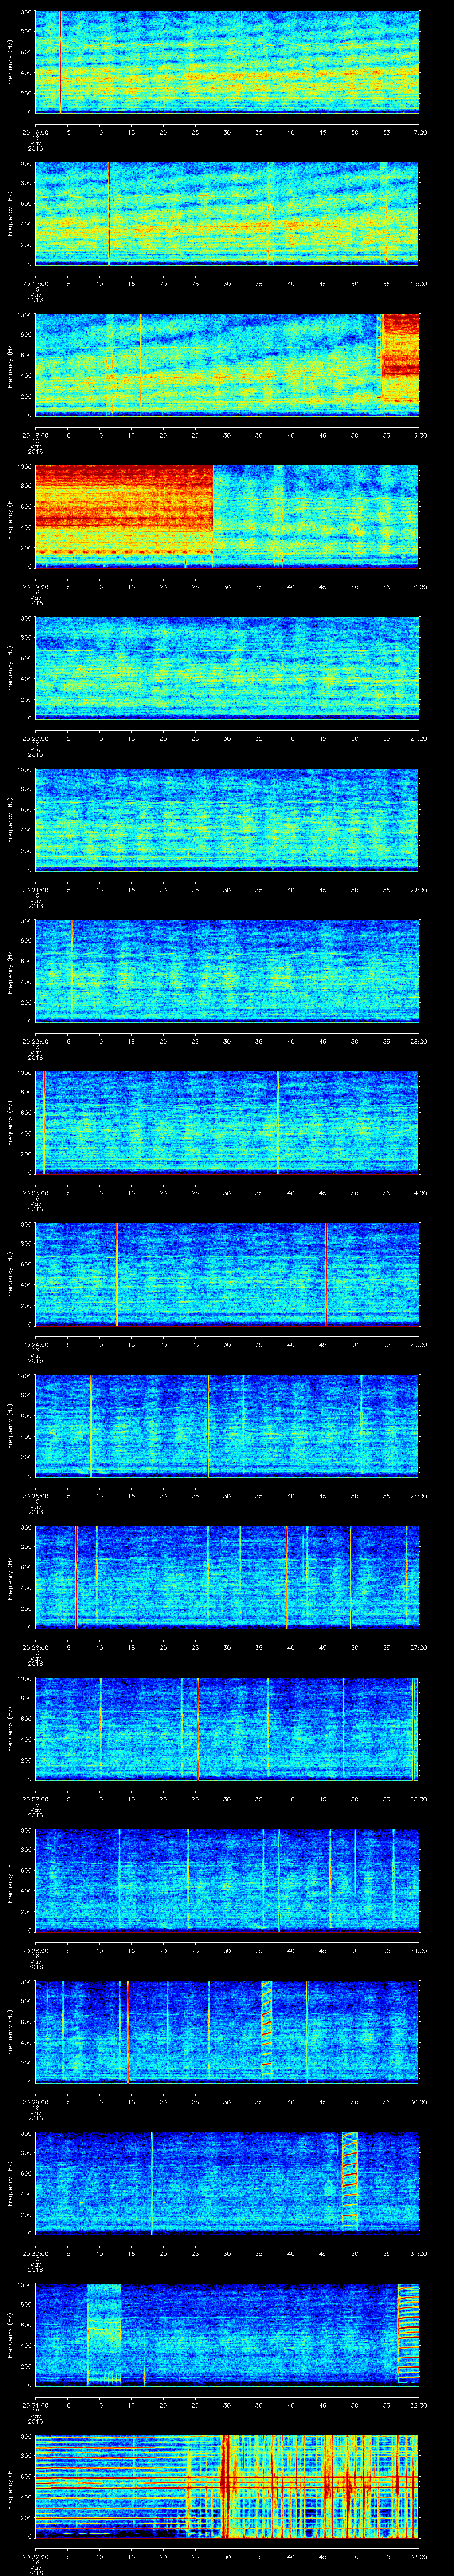Open the spectrogram panel starting at 20:22:00

(227, 971)
